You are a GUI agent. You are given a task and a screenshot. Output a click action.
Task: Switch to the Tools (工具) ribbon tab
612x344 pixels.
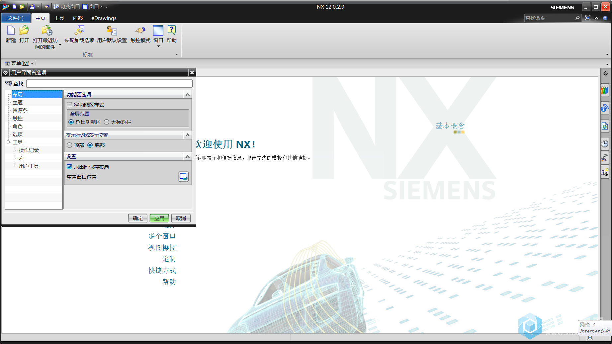[59, 18]
